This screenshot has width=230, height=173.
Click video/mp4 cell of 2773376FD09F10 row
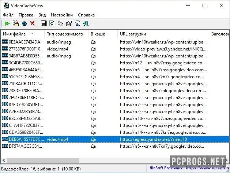pos(57,49)
